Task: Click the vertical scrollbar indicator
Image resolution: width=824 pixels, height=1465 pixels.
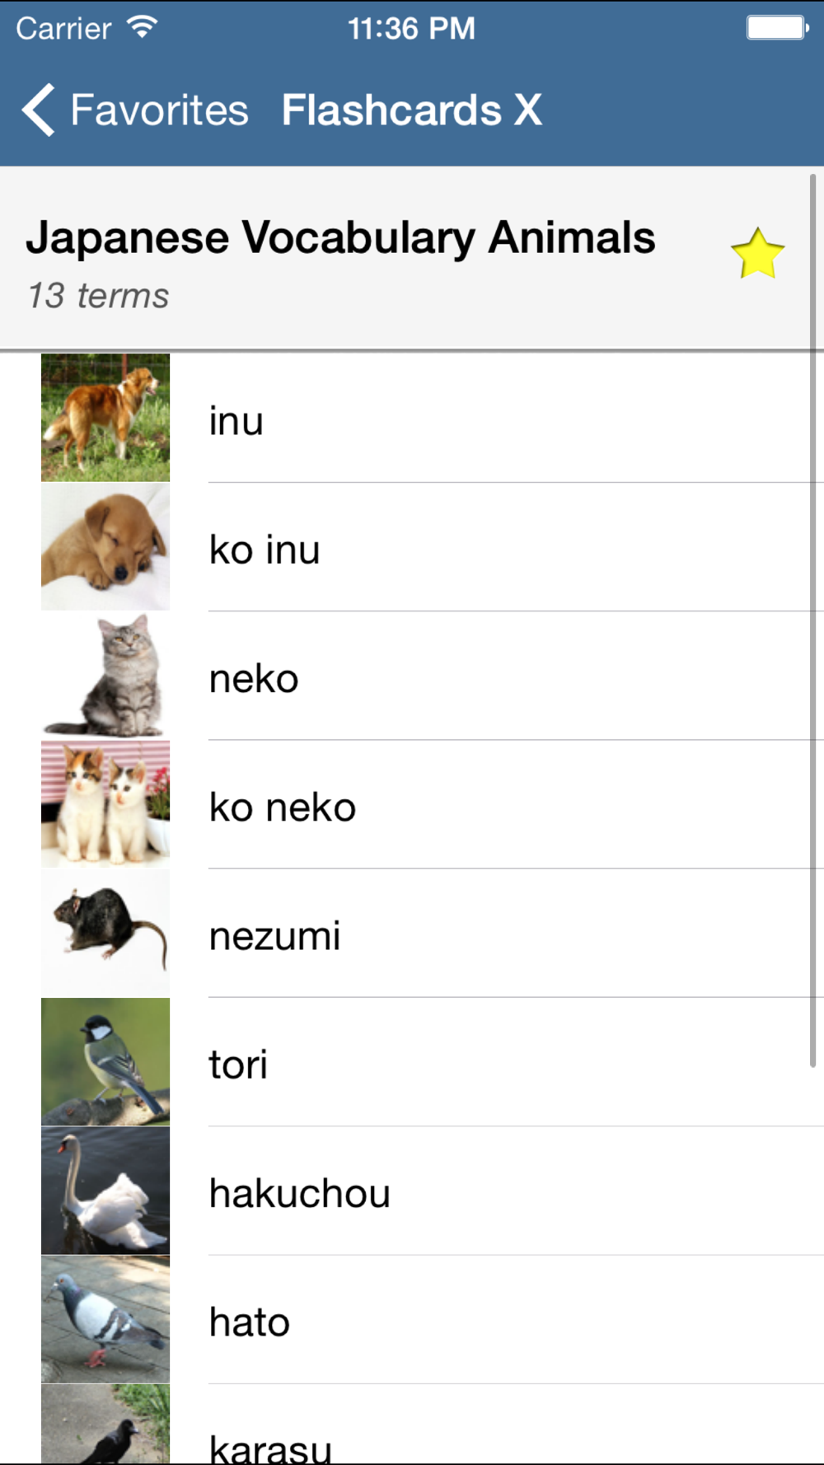Action: point(812,620)
